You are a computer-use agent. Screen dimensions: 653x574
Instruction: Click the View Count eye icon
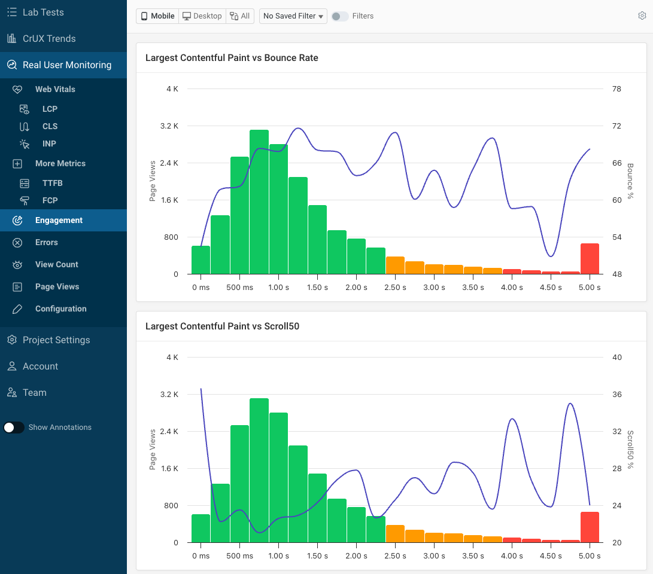click(x=17, y=264)
